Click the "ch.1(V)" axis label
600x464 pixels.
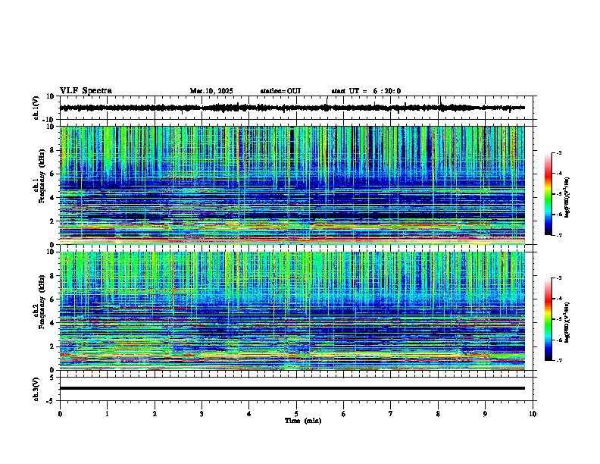tap(36, 108)
